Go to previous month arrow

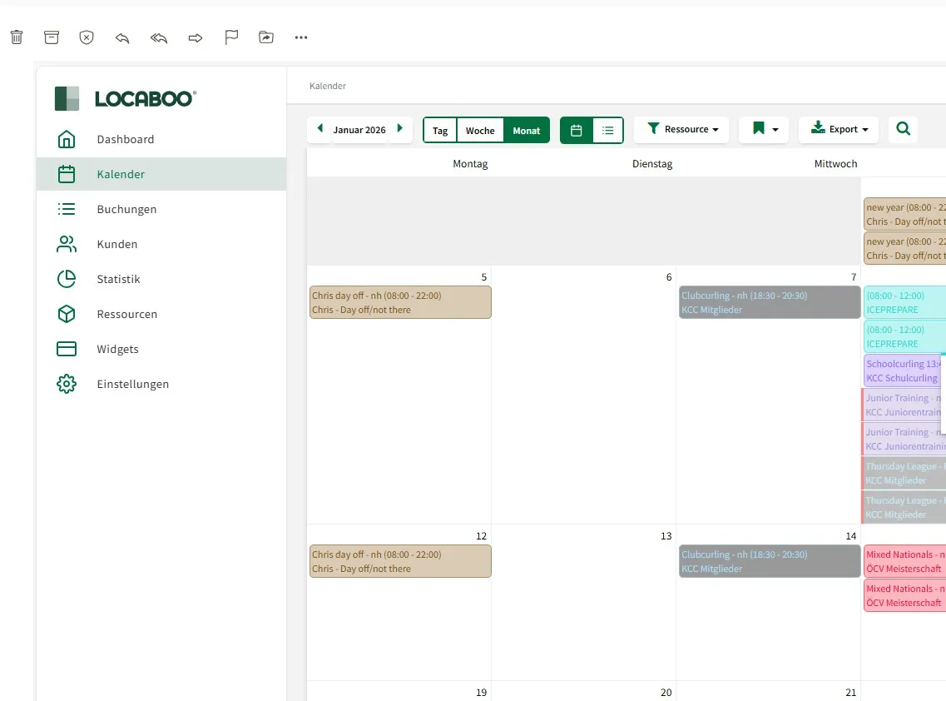(320, 129)
